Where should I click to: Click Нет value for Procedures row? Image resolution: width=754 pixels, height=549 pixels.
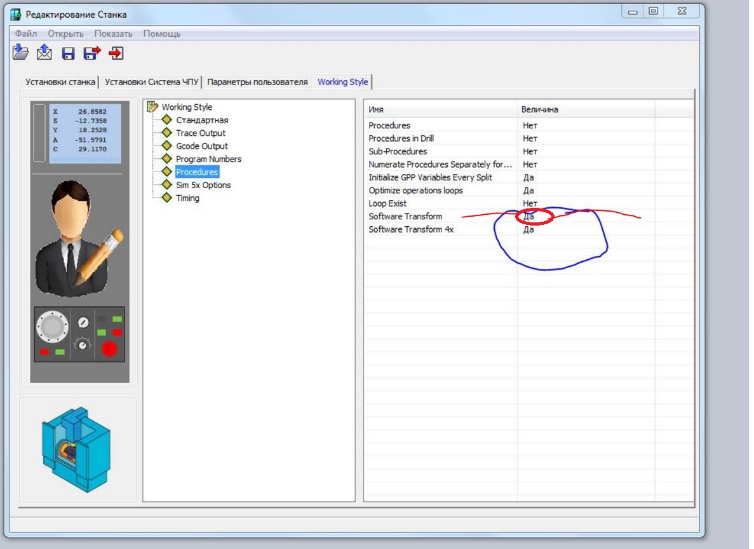click(530, 125)
